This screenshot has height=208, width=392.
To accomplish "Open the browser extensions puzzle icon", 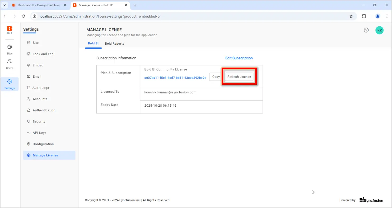I will tap(364, 16).
